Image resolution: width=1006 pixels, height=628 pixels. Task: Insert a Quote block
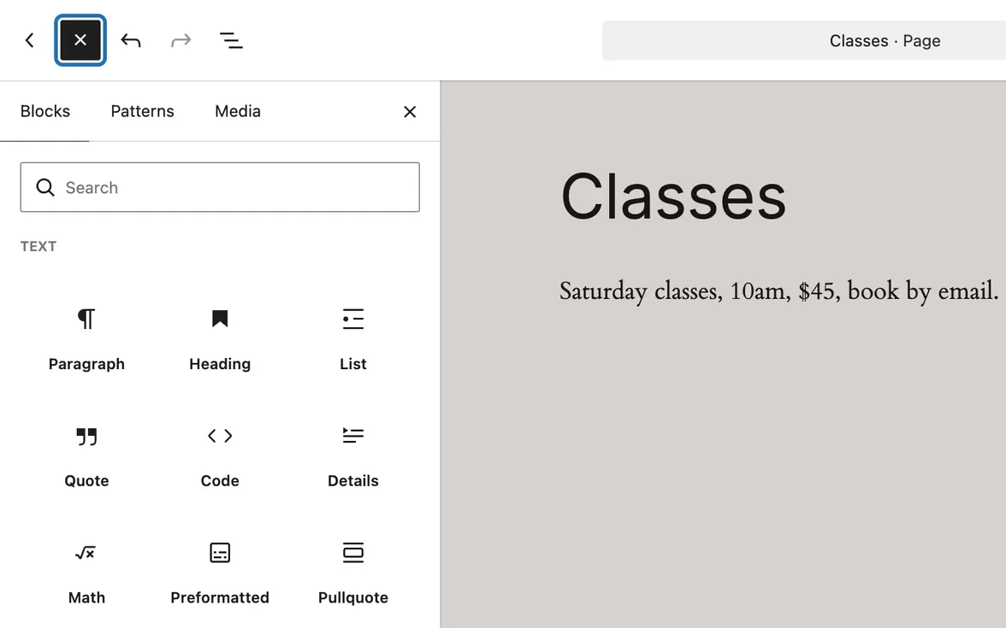coord(86,455)
